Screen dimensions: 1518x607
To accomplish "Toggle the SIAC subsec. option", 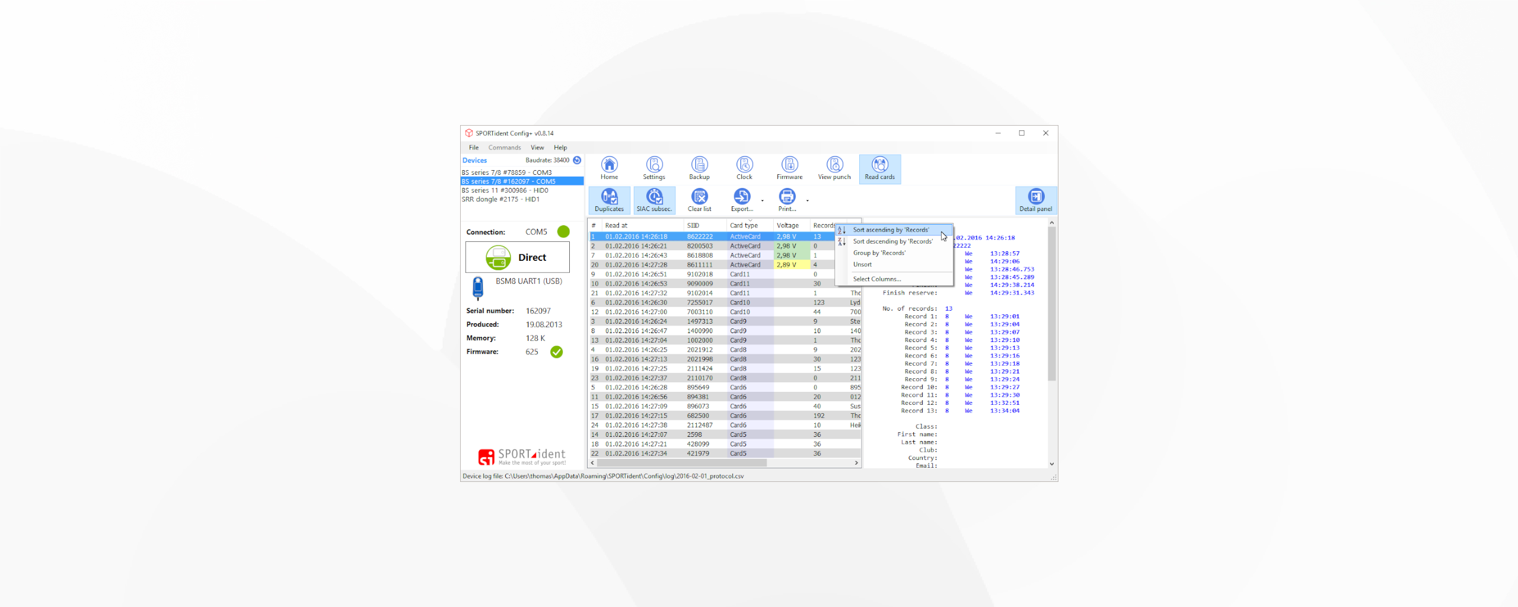I will tap(654, 200).
